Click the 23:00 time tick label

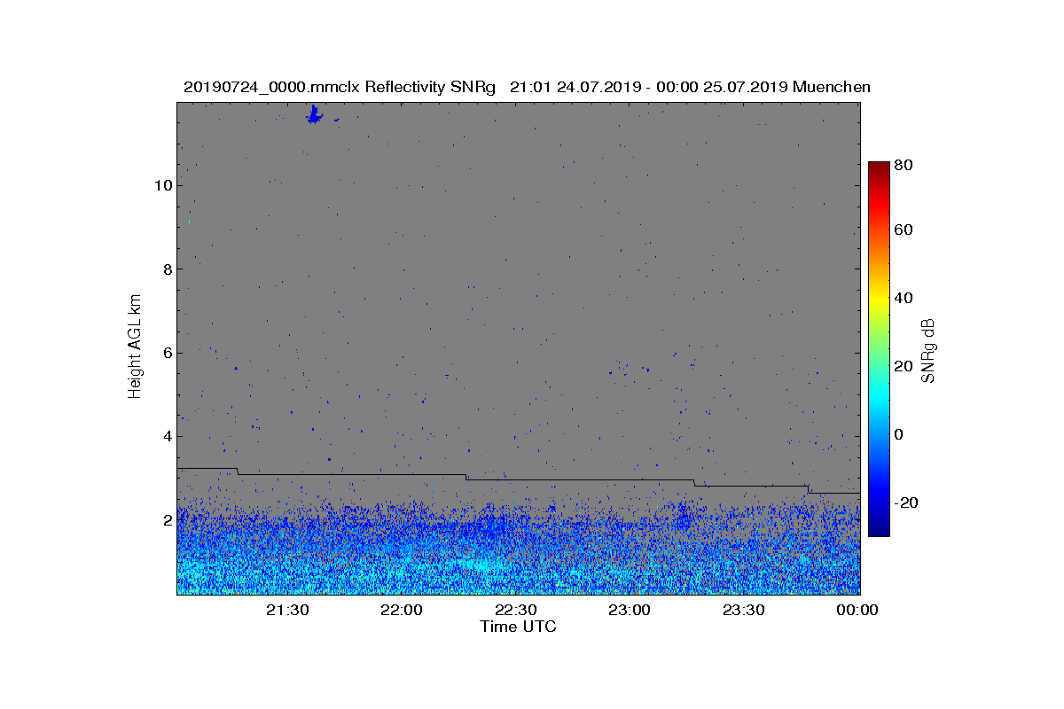click(630, 610)
